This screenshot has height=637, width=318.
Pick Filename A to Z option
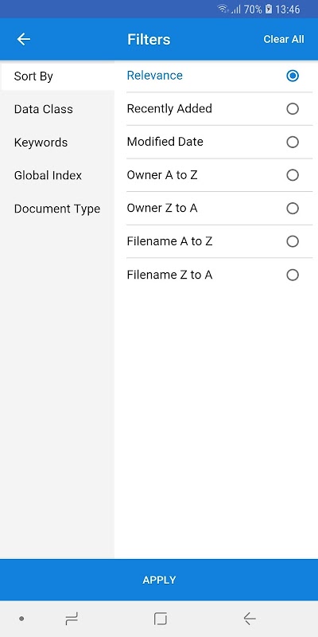[x=219, y=241]
